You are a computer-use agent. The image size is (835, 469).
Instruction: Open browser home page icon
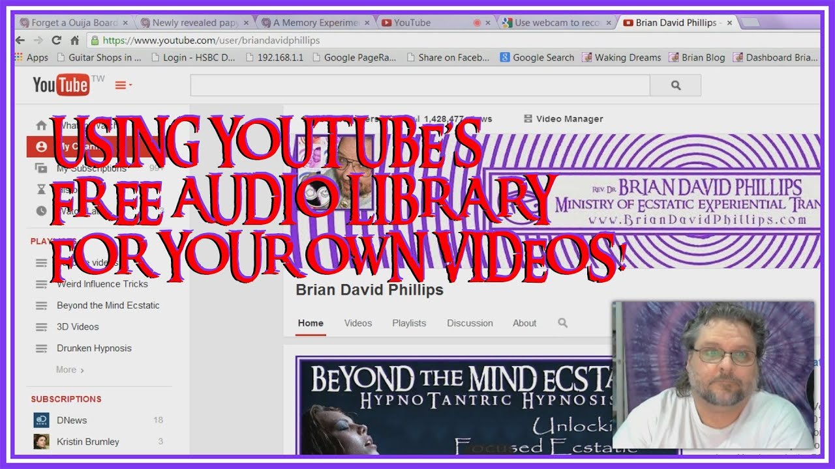(74, 40)
